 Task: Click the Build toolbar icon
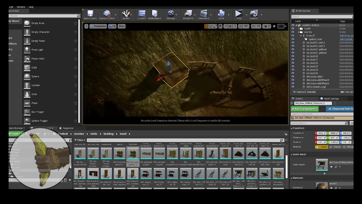[221, 15]
